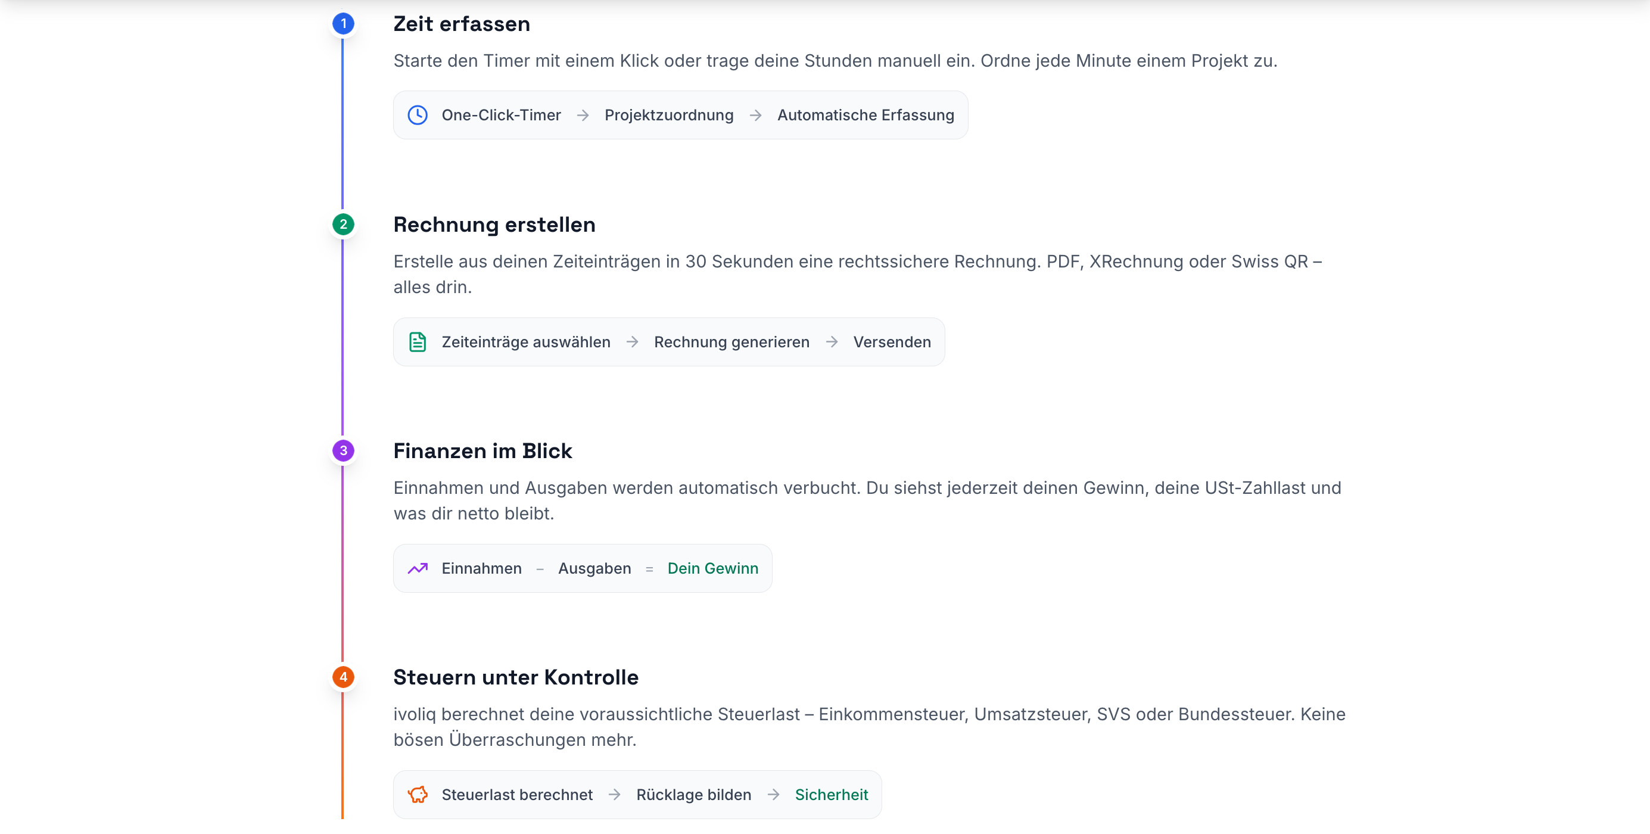Click the document icon beside Zeiteinträge auswählen
1650x834 pixels.
[x=418, y=342]
